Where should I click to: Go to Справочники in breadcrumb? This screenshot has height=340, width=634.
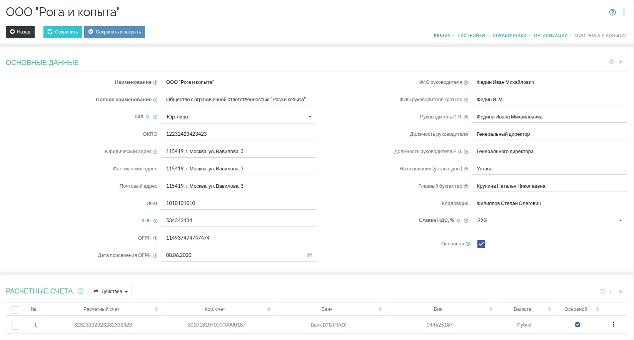pos(509,35)
